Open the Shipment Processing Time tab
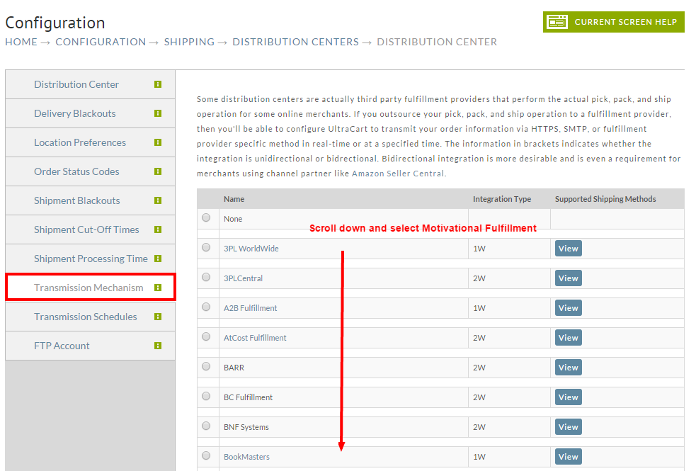The height and width of the screenshot is (471, 696). 90,259
